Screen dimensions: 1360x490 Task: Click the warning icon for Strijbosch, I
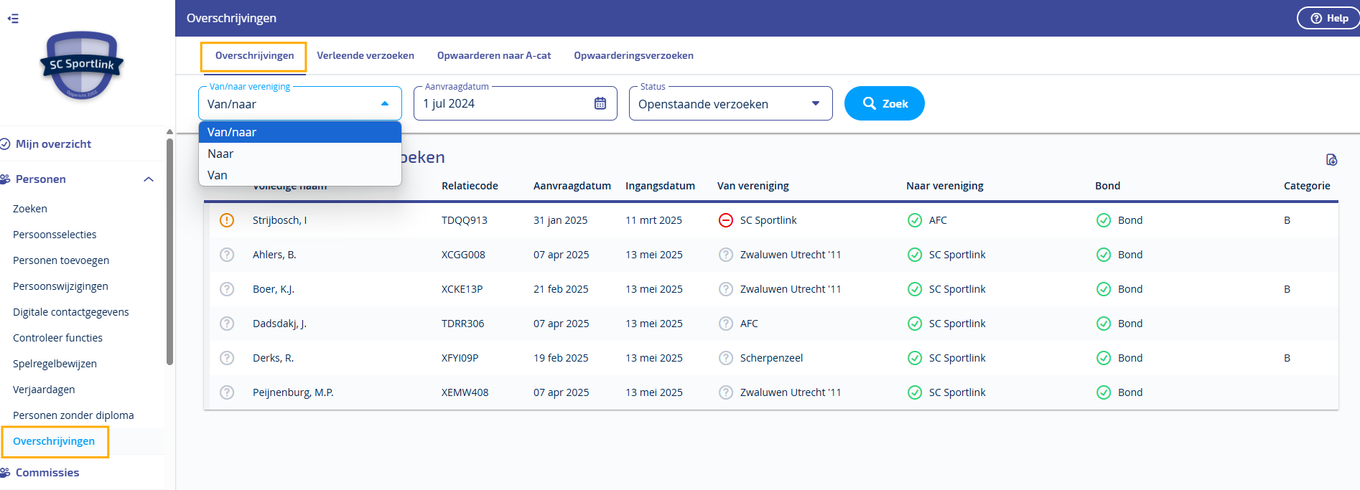tap(227, 220)
